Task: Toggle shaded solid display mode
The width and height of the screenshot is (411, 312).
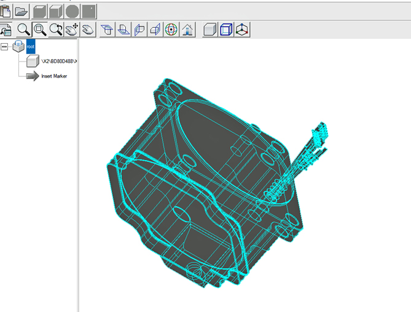Action: 210,30
